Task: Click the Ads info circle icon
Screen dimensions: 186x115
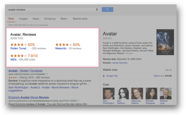Action: [x=171, y=70]
